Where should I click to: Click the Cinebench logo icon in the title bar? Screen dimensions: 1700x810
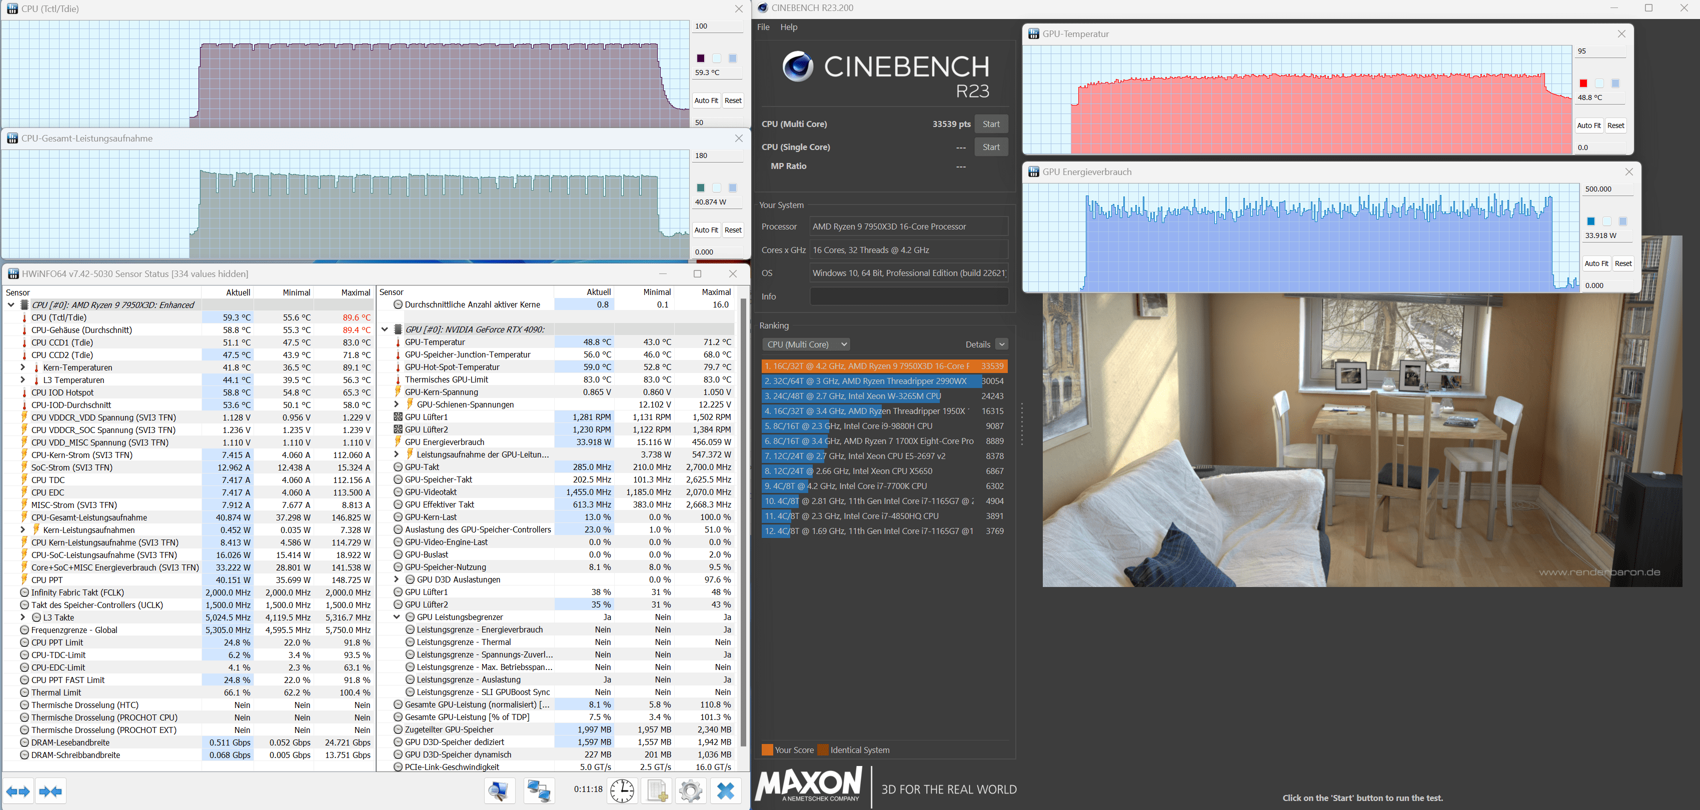763,8
